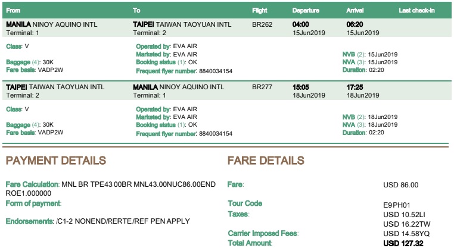This screenshot has height=251, width=454.
Task: Click the To column header
Action: (136, 11)
